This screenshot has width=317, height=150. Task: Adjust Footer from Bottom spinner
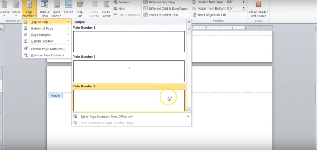tap(244, 8)
